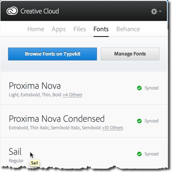
Task: Click Proxima Nova Condensed green sync checkmark
Action: pyautogui.click(x=139, y=121)
